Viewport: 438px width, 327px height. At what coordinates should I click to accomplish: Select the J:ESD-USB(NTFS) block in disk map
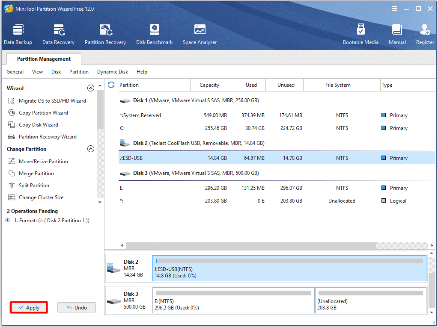click(290, 268)
